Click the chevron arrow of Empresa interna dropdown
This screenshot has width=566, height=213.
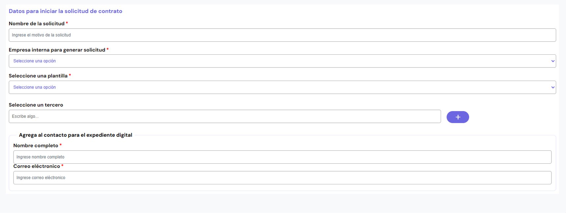pos(553,61)
